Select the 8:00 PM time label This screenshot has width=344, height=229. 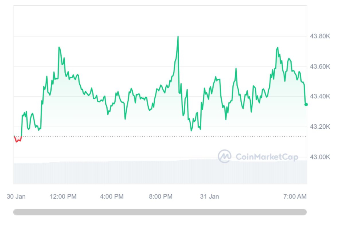[160, 196]
